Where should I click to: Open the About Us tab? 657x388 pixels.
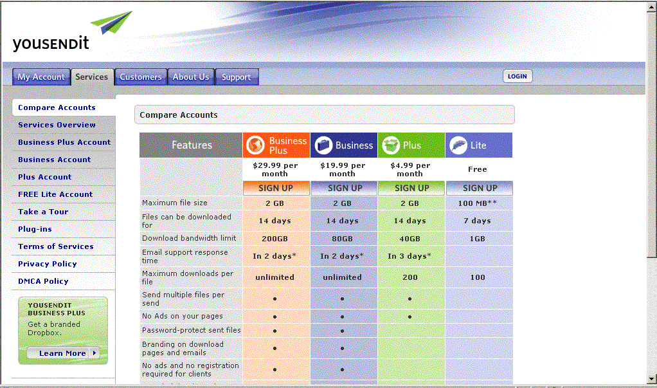[x=190, y=77]
